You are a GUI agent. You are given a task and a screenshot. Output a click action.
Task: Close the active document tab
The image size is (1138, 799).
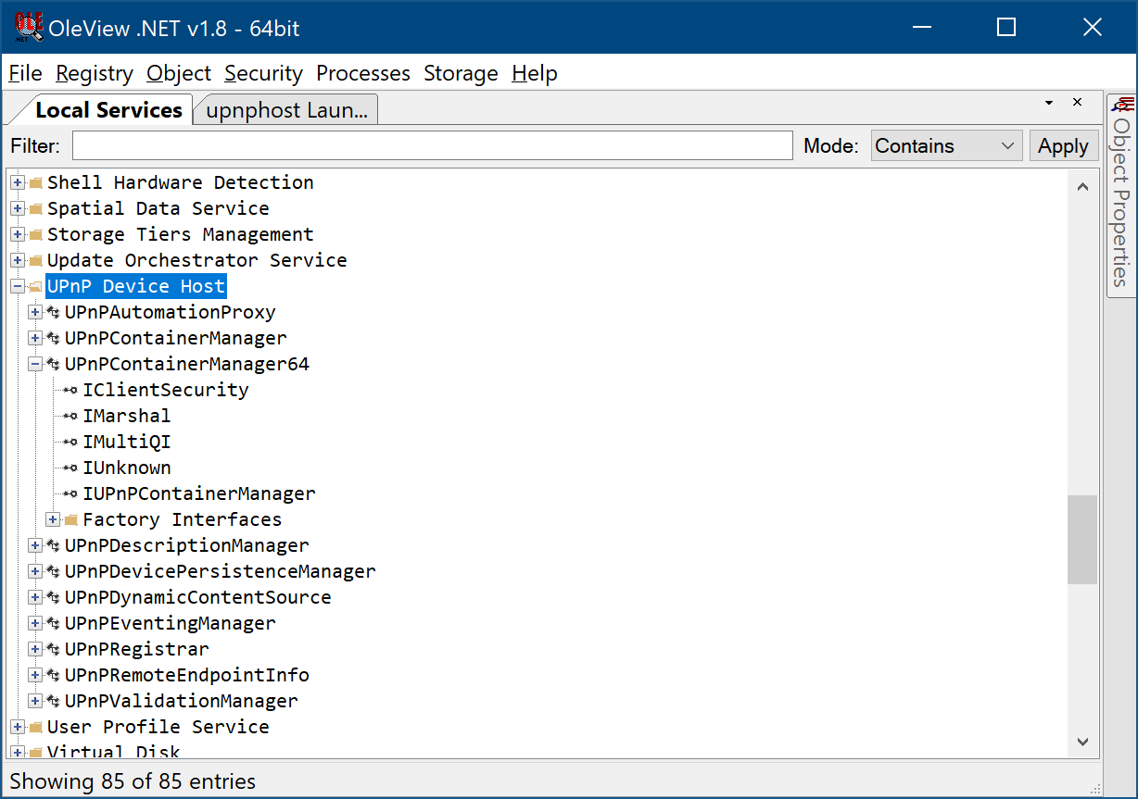(1077, 103)
